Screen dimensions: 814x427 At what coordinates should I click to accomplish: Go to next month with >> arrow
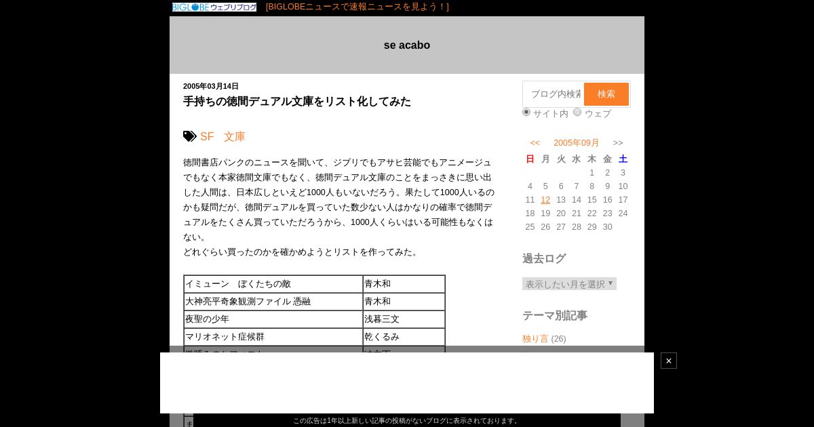pyautogui.click(x=618, y=143)
